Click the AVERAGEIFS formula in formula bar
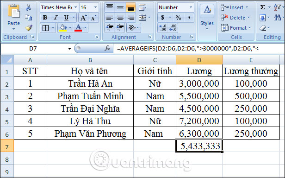Viewport: 285px width, 178px height. click(x=188, y=49)
